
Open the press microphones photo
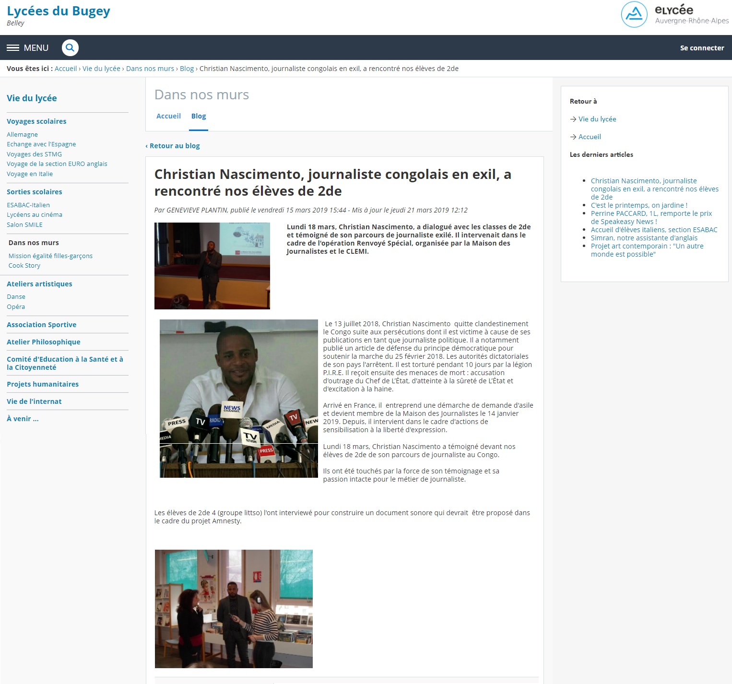[238, 398]
